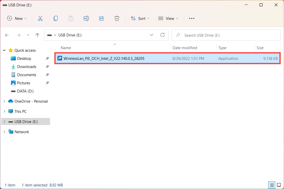Open Downloads in navigation pane

27,66
